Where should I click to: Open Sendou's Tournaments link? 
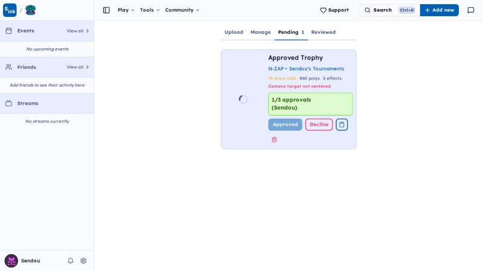tap(316, 69)
